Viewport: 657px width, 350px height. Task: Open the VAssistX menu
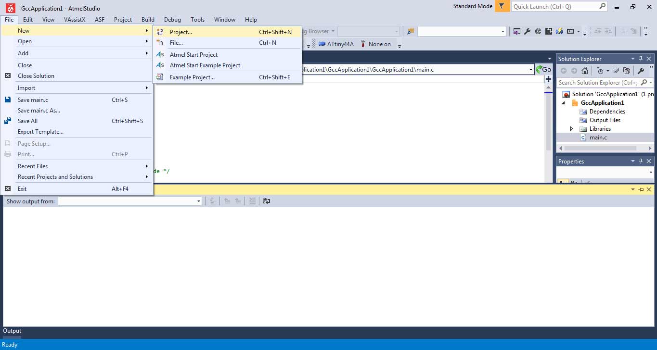[74, 19]
